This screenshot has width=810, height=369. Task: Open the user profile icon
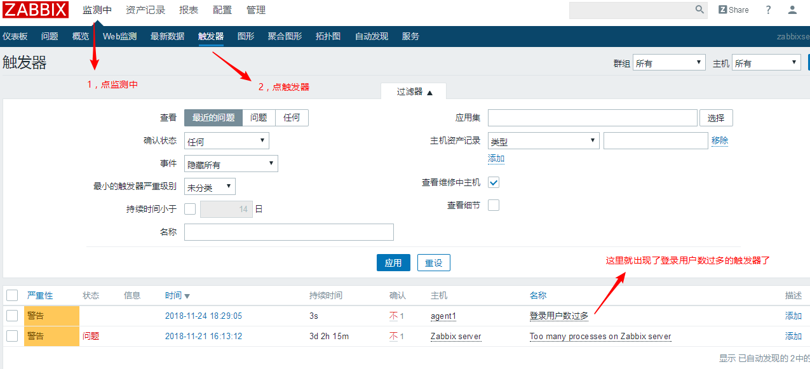point(792,10)
